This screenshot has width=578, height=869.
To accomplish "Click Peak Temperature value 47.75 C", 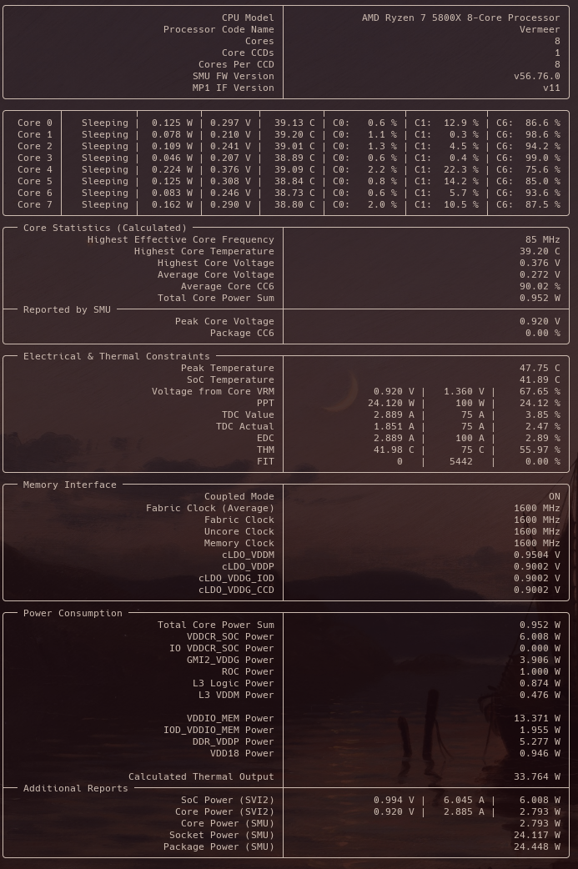I will point(540,368).
